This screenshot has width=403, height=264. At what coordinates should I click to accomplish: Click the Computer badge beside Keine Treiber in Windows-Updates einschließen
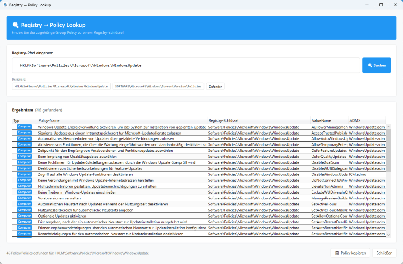click(24, 192)
